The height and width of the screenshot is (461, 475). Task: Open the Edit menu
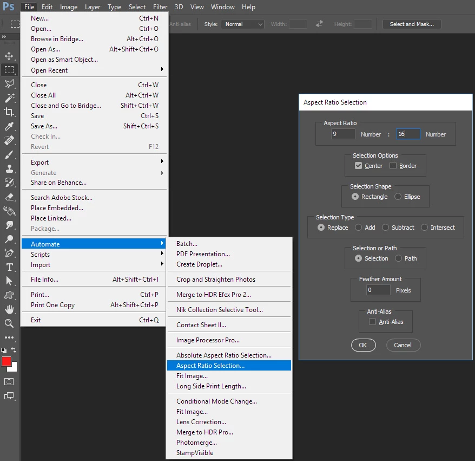point(47,7)
